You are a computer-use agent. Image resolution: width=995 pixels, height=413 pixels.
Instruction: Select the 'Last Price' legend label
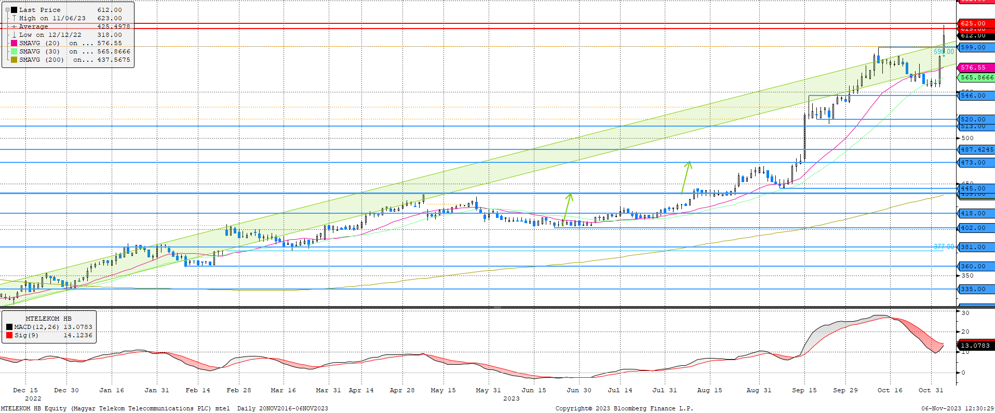click(40, 10)
